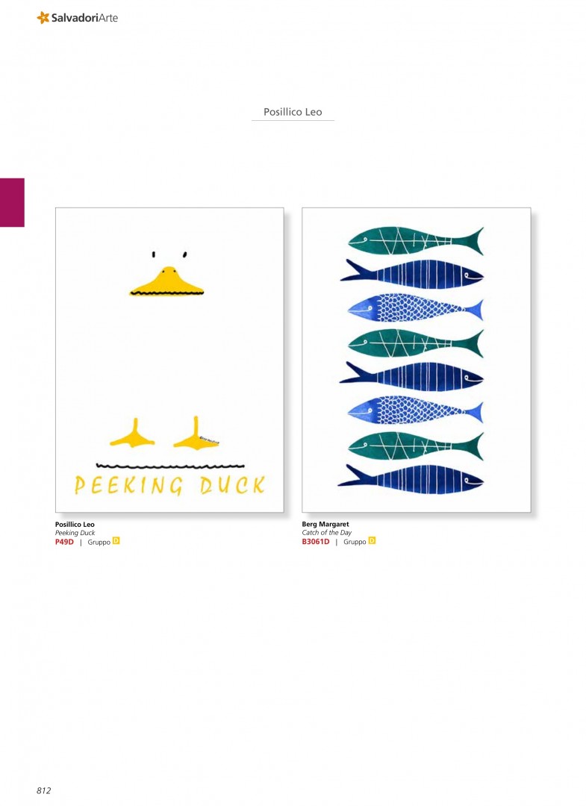
Task: Click the SalvadoriArte brand name text
Action: (x=84, y=17)
